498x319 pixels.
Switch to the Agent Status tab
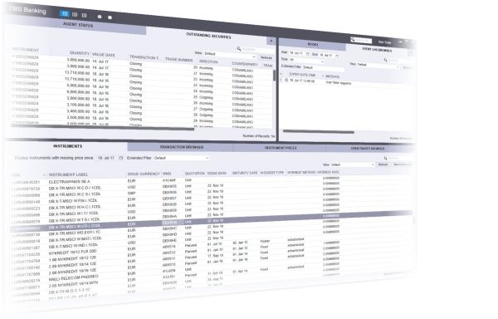78,25
